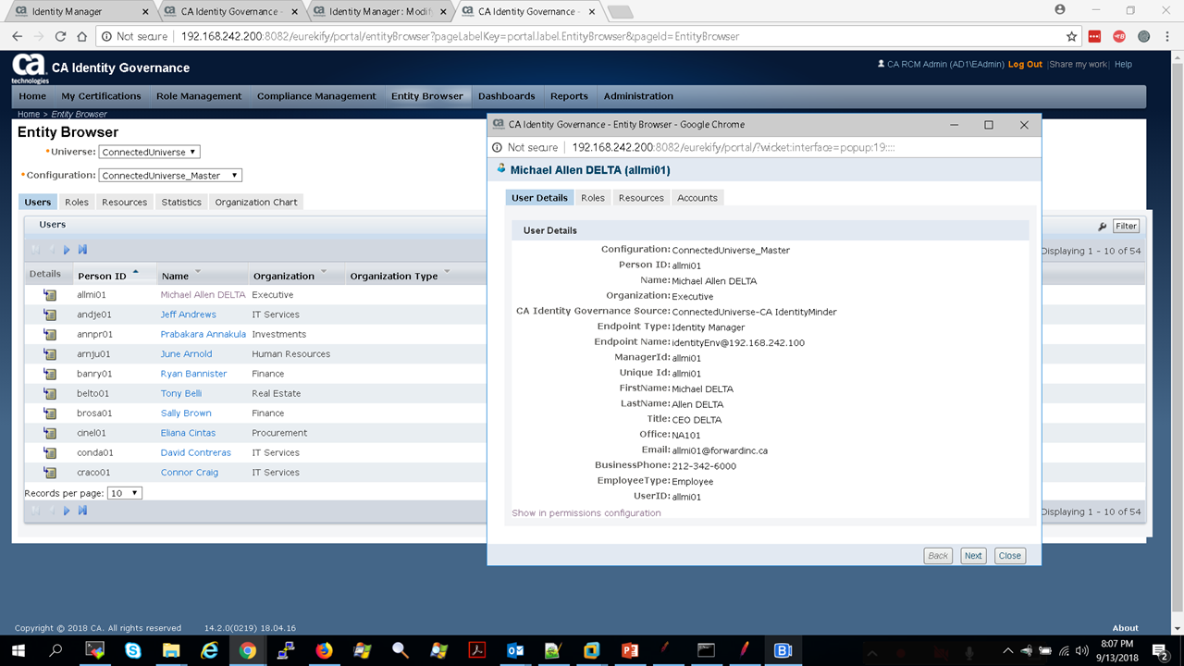Open Compliance Management menu
This screenshot has width=1184, height=666.
(316, 96)
